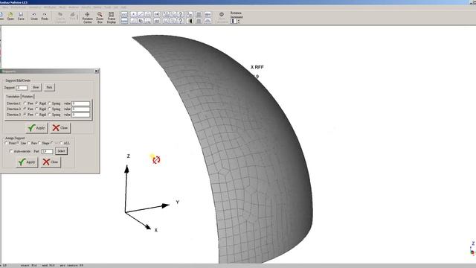Open a file with the Open toolbar icon

pyautogui.click(x=10, y=16)
